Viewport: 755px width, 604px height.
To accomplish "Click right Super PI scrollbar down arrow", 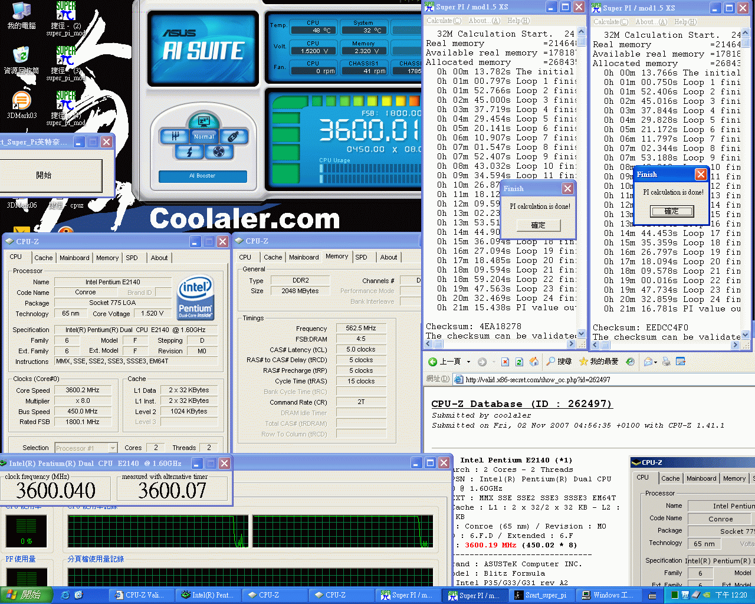I will pyautogui.click(x=746, y=334).
